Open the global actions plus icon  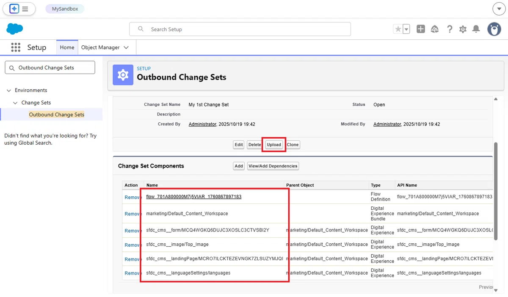point(420,29)
